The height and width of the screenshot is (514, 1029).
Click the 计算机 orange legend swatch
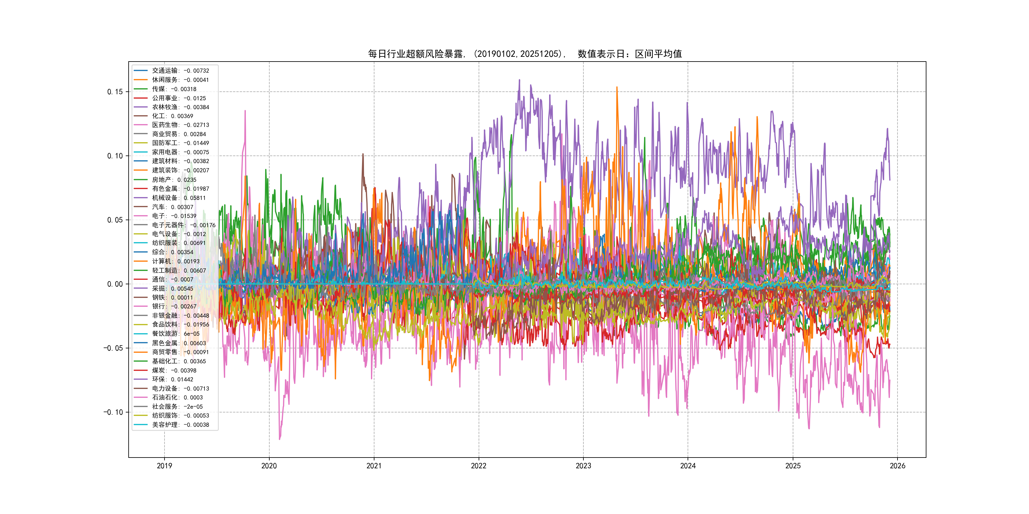141,261
